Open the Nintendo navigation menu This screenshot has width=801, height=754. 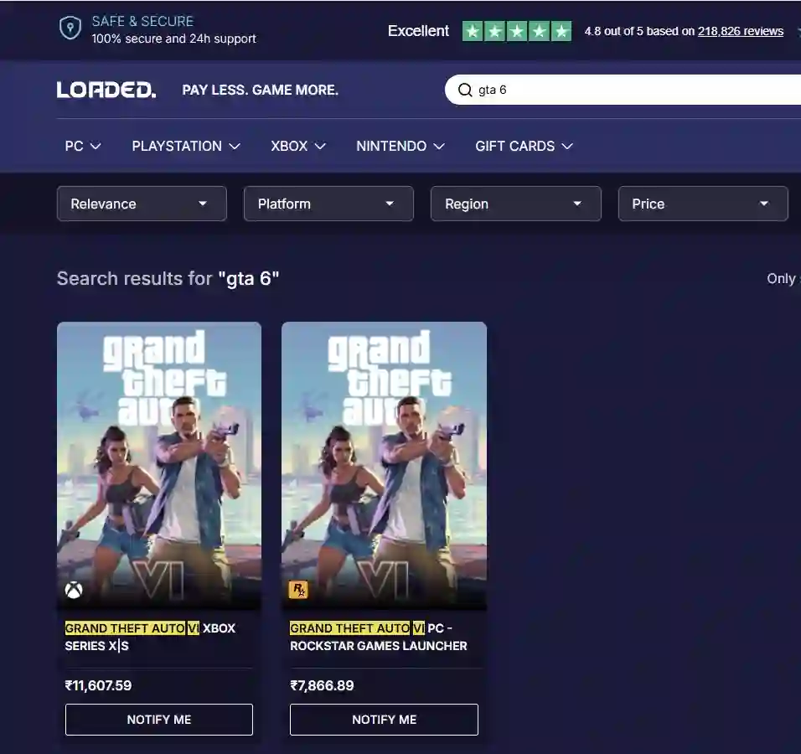point(400,146)
